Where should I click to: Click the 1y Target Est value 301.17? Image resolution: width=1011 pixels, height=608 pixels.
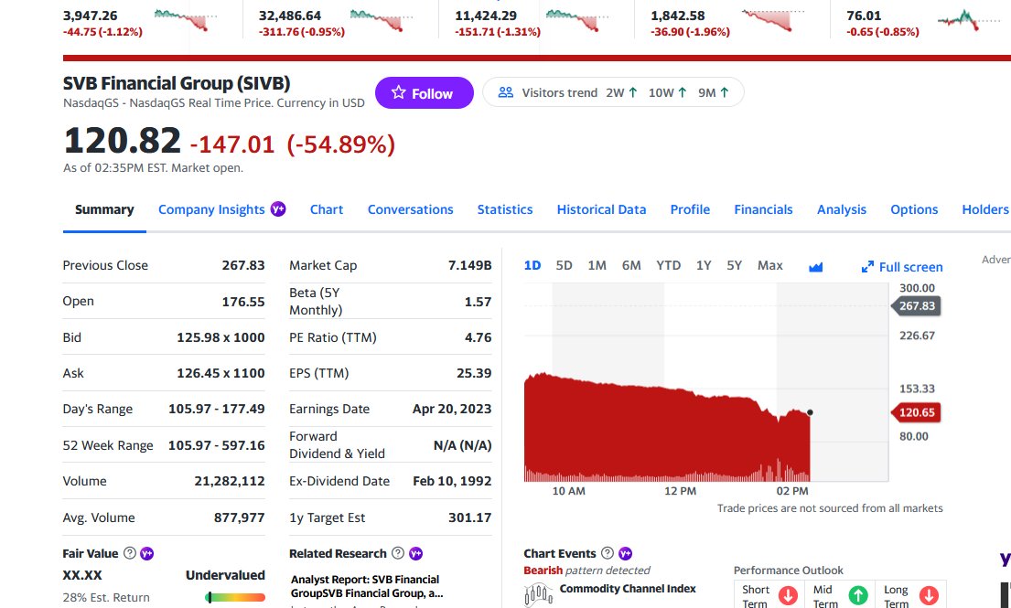469,517
